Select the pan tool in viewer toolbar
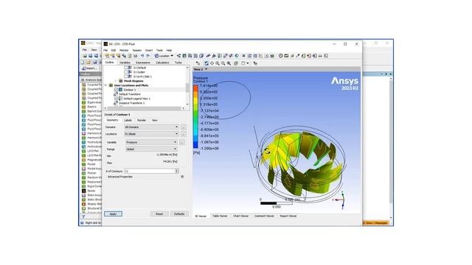Image resolution: width=472 pixels, height=265 pixels. tap(212, 63)
